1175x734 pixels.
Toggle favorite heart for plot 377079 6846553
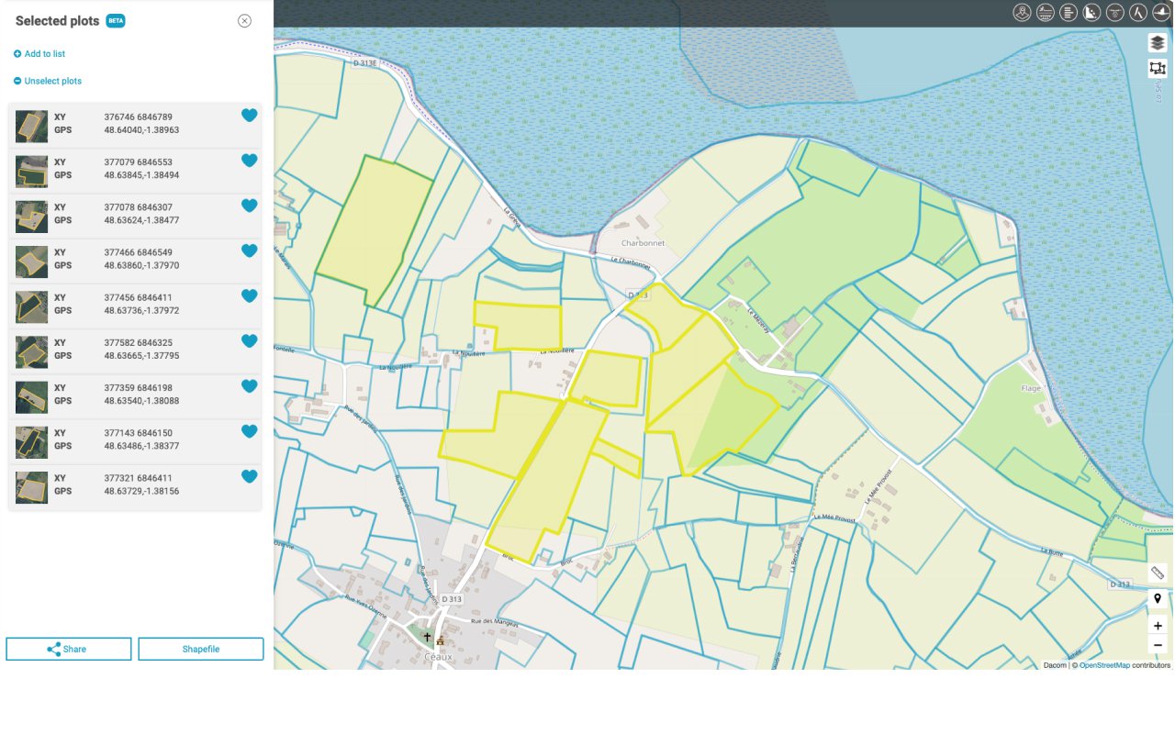[x=249, y=160]
